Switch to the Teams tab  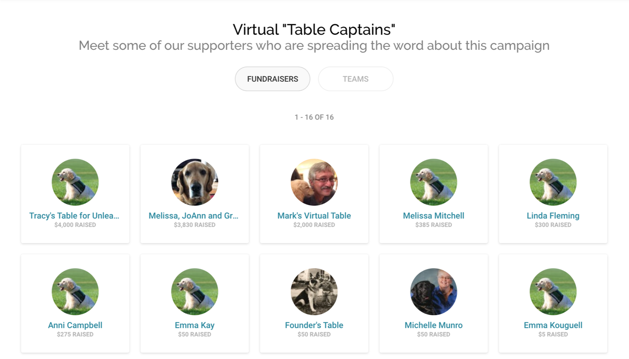[356, 79]
